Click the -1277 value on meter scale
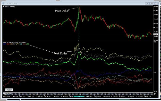The image size is (161, 101). click(155, 92)
